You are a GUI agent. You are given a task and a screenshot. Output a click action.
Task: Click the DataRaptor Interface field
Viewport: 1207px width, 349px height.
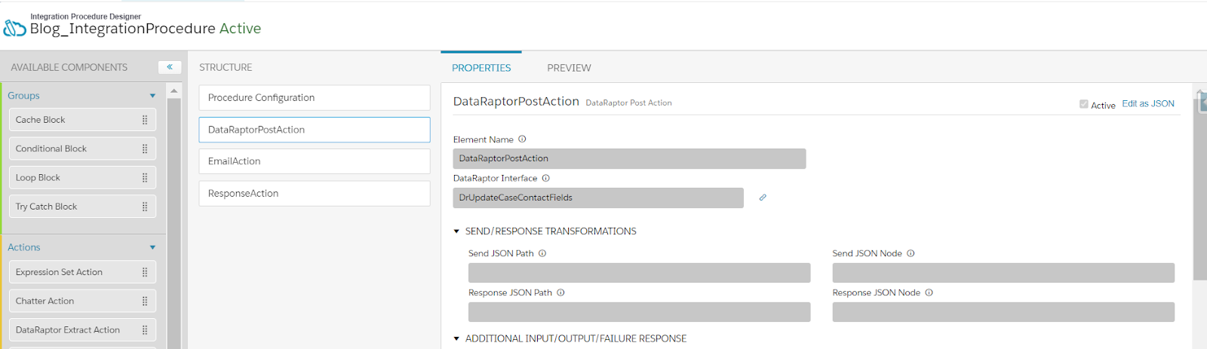click(x=598, y=197)
